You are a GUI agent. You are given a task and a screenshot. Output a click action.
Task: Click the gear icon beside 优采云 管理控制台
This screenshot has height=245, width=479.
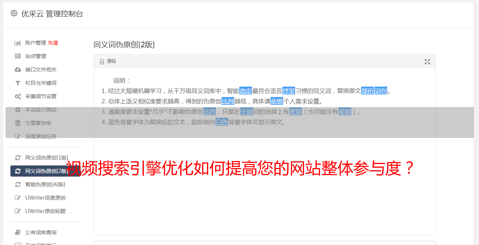pyautogui.click(x=14, y=13)
